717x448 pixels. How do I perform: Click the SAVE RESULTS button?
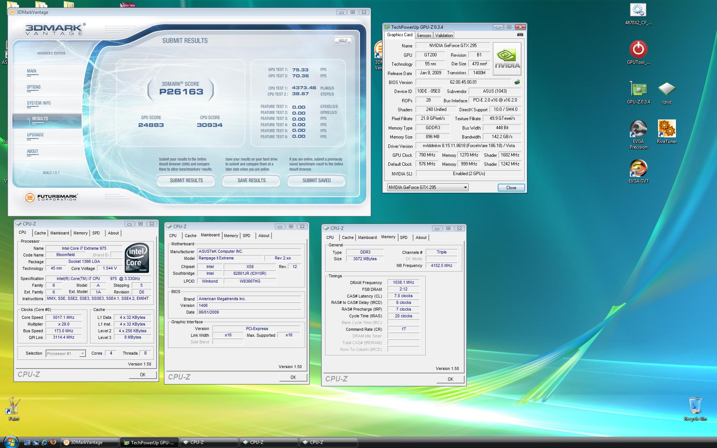[x=251, y=181]
